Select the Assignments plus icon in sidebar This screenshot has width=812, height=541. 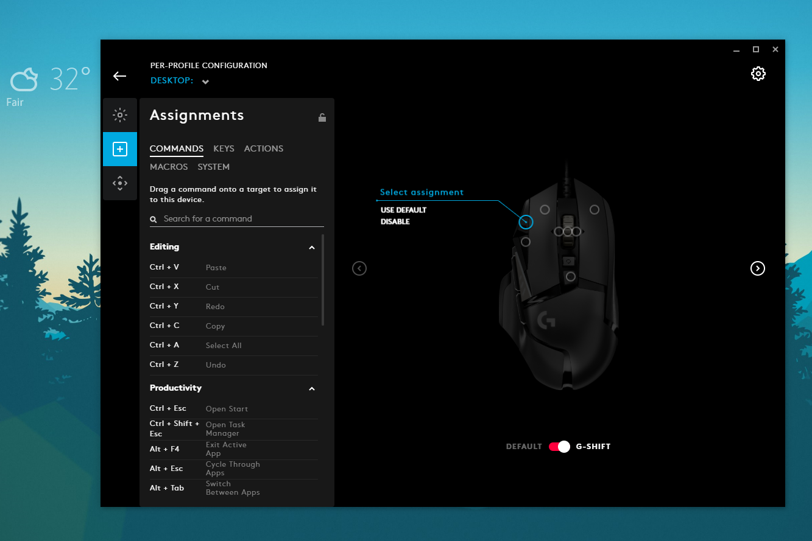click(x=120, y=149)
